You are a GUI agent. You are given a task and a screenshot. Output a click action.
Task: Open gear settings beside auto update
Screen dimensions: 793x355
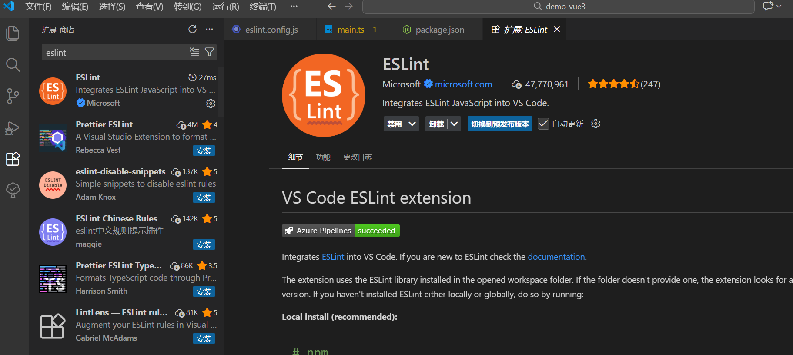pyautogui.click(x=596, y=124)
